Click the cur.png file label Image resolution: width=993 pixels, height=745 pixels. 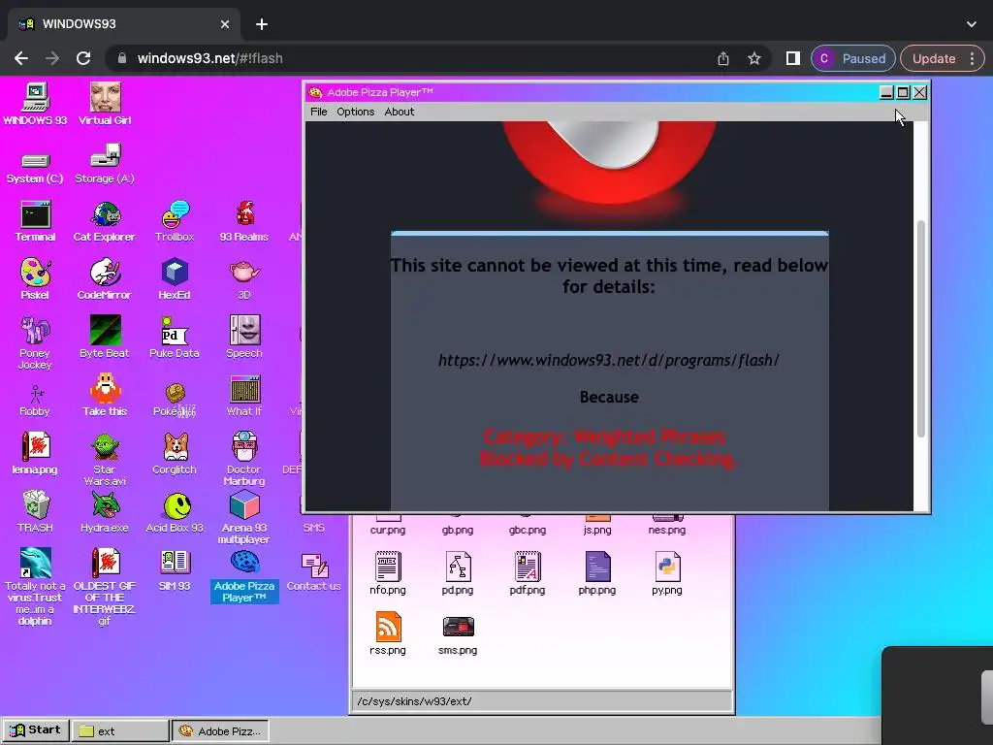[388, 531]
